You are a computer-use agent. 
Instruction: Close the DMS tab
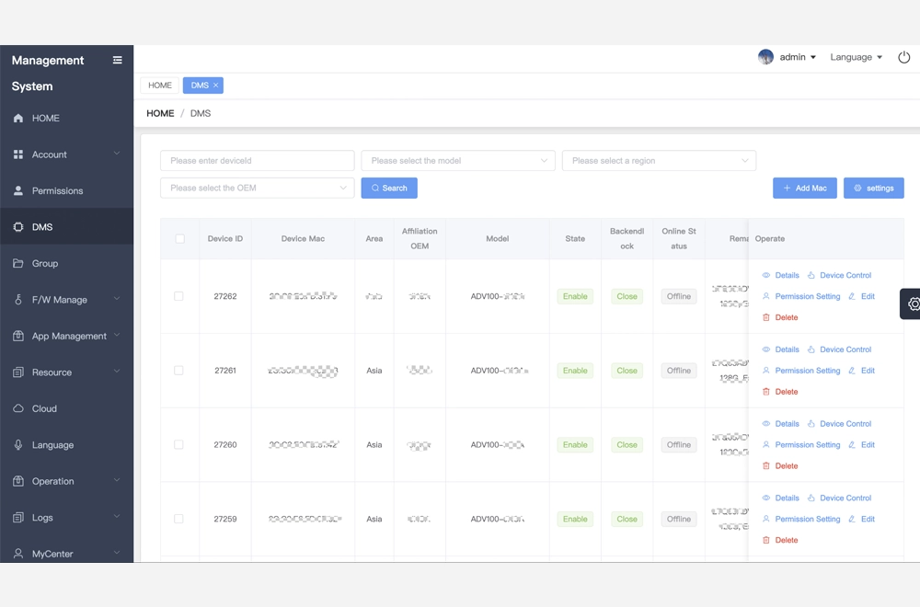point(216,85)
